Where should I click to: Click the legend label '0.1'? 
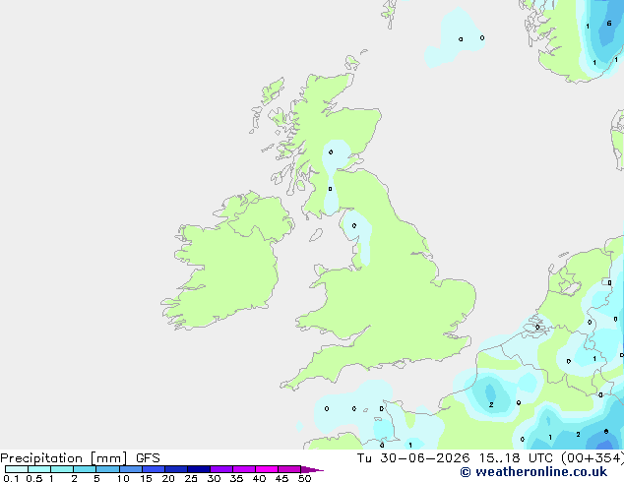11,478
